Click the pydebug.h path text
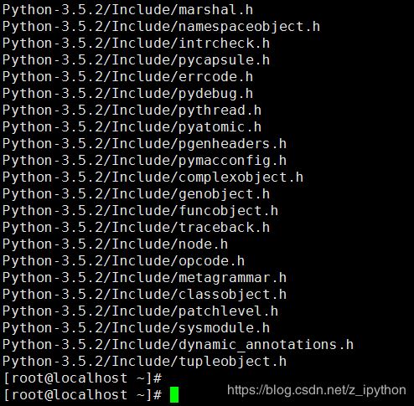The width and height of the screenshot is (414, 406). [127, 94]
